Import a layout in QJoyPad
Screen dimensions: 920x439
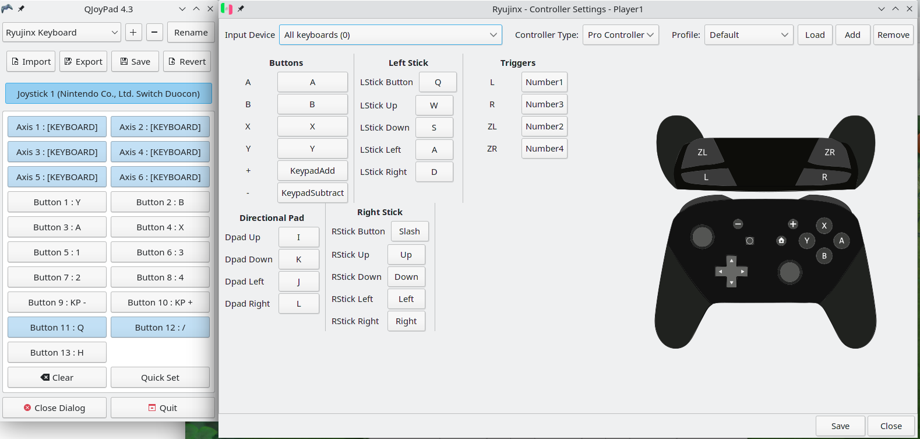(31, 62)
